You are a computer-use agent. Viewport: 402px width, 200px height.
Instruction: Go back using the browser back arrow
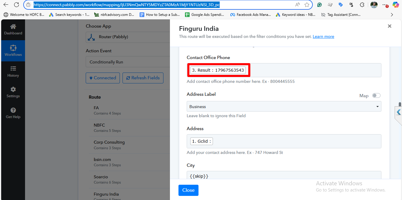pos(6,5)
